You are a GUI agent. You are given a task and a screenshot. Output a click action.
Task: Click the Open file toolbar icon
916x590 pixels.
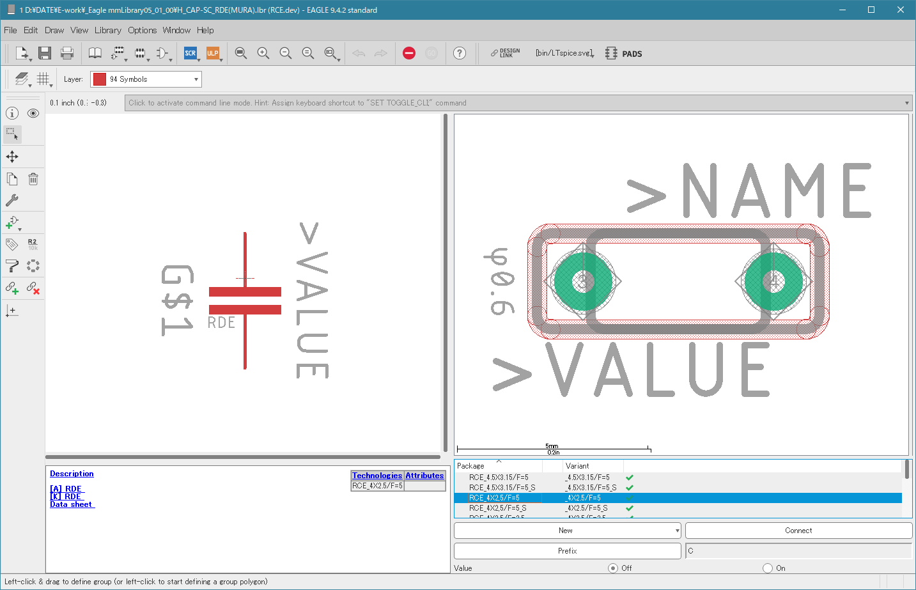click(22, 53)
